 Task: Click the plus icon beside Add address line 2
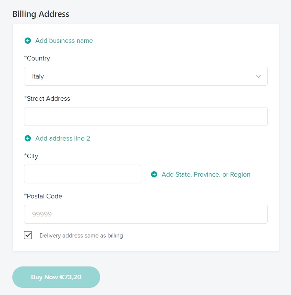pyautogui.click(x=28, y=138)
